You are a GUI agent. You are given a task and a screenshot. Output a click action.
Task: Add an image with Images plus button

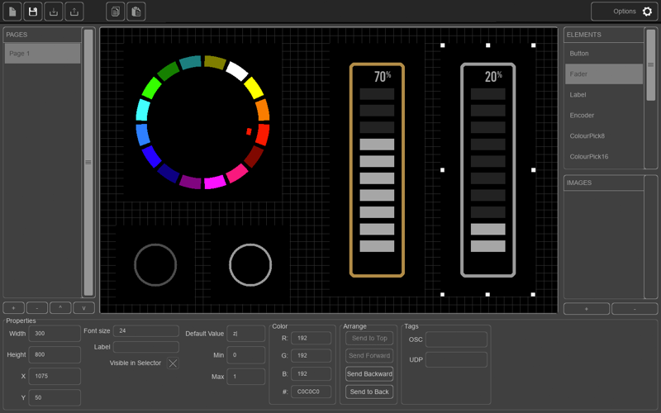click(587, 308)
